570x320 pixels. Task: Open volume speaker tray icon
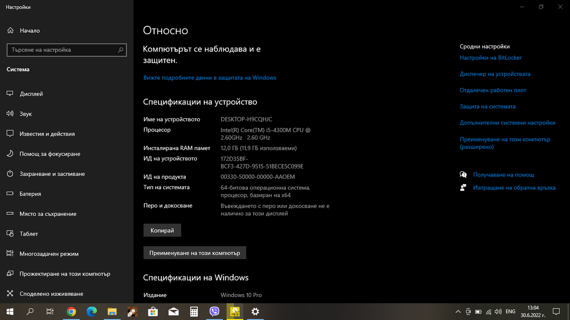[x=498, y=312]
